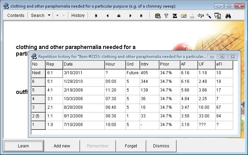Close the Repetition history window
The image size is (248, 155).
click(x=233, y=56)
